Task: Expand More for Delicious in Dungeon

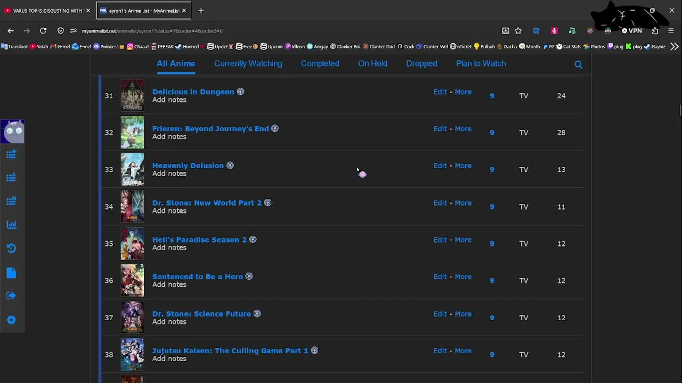Action: [463, 91]
